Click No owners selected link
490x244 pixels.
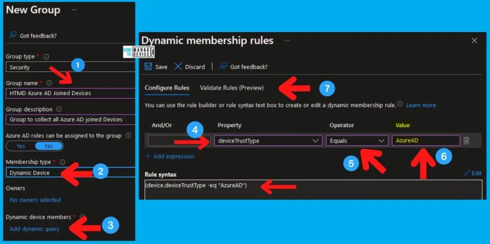click(x=35, y=200)
